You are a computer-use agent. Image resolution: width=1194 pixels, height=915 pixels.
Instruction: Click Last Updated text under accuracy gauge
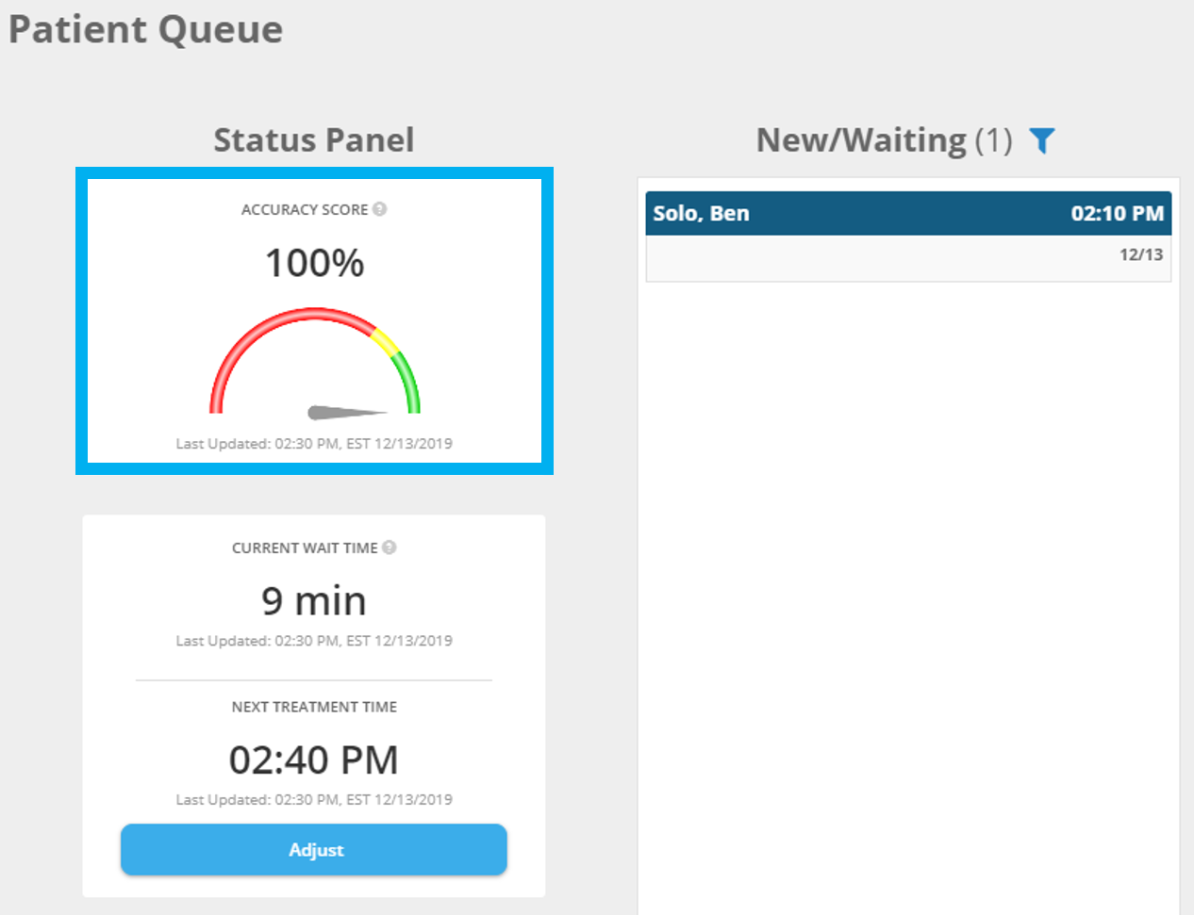pyautogui.click(x=314, y=444)
